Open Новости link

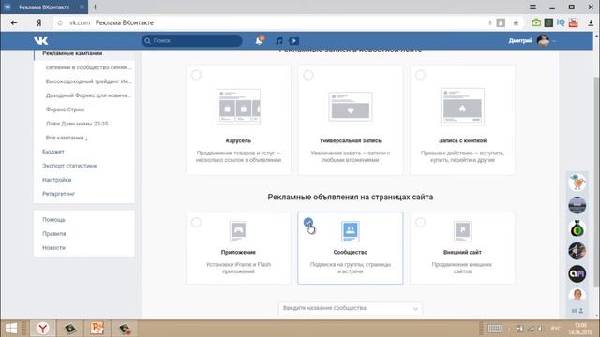coord(54,247)
